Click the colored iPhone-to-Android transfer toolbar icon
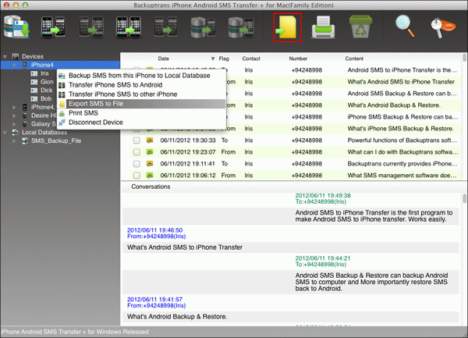This screenshot has width=468, height=338. (53, 27)
